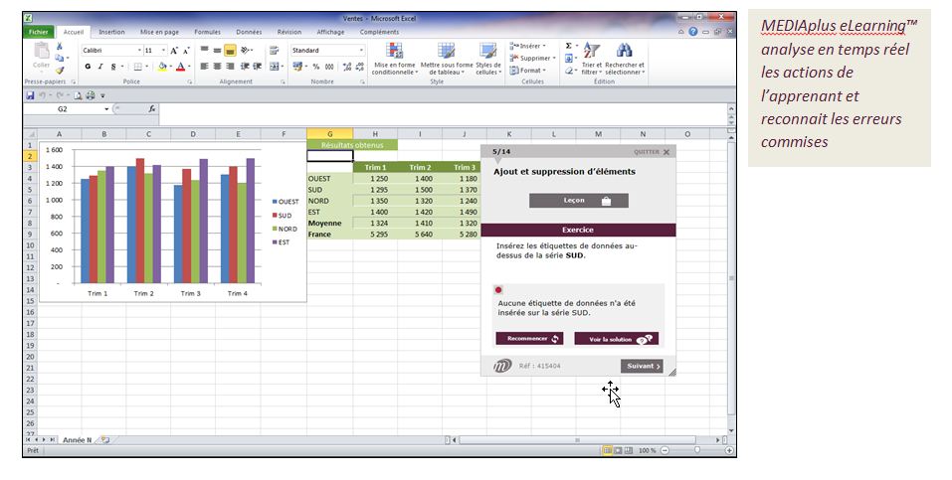Open Styles de cellules gallery
Image resolution: width=952 pixels, height=480 pixels.
pyautogui.click(x=488, y=59)
